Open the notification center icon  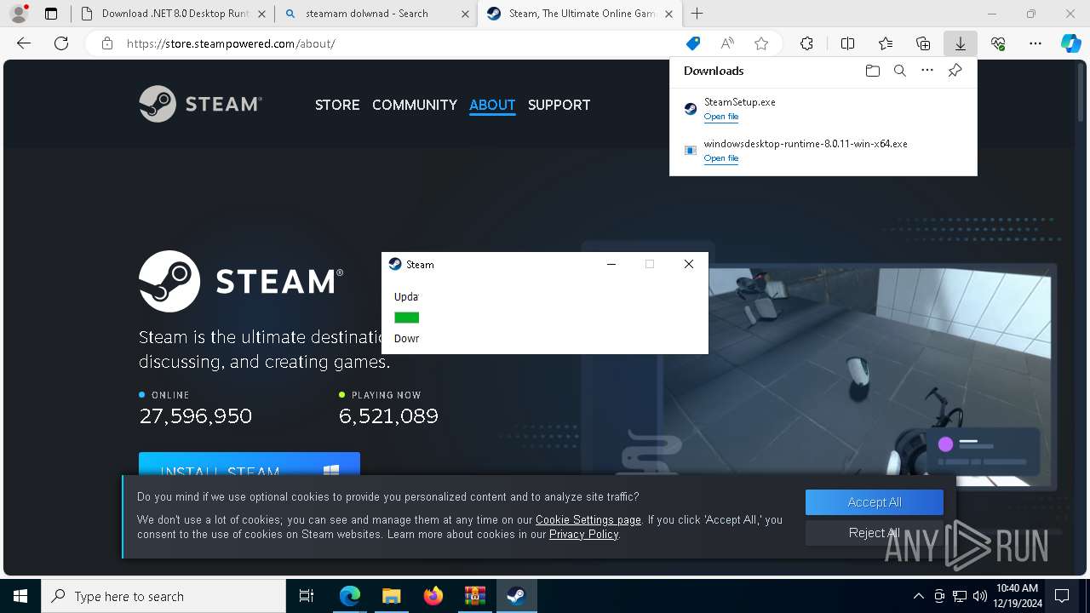(x=1062, y=596)
